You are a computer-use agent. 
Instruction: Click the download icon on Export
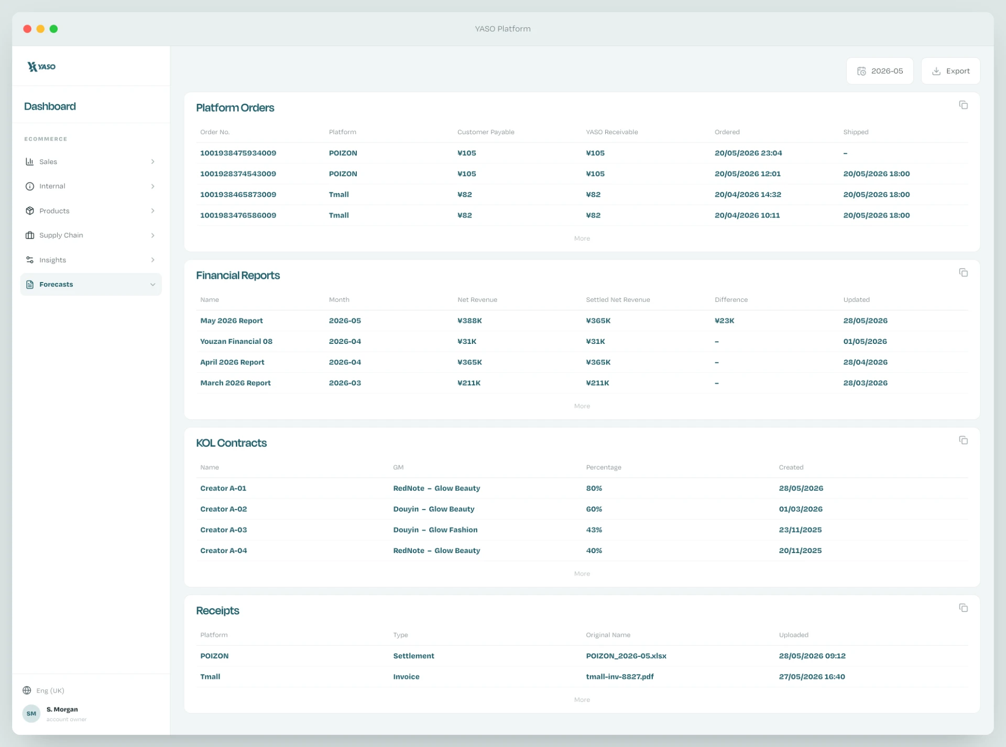pyautogui.click(x=936, y=71)
